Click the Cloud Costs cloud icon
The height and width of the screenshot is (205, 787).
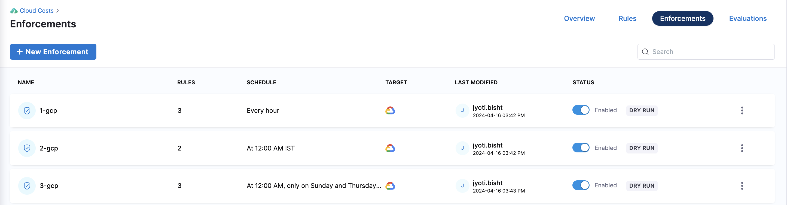point(14,11)
